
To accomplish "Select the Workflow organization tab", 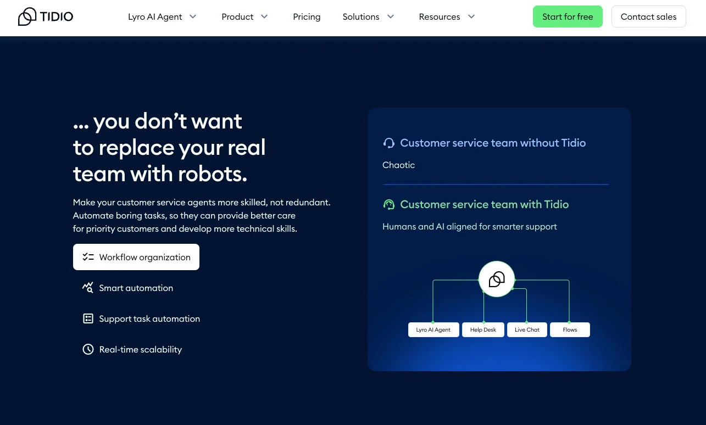I will [136, 257].
